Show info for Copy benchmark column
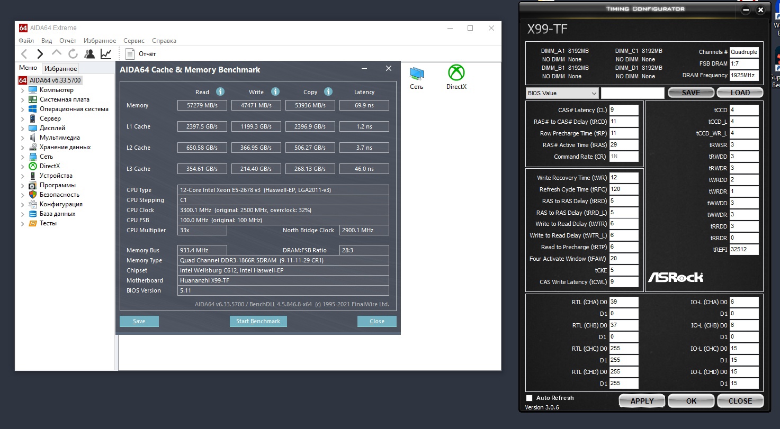Screen dimensions: 780x429 328,92
